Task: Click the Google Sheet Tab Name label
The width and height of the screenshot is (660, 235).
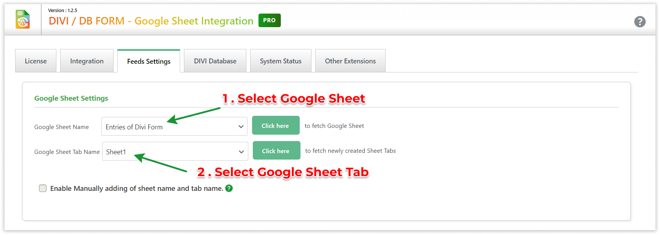Action: [67, 152]
